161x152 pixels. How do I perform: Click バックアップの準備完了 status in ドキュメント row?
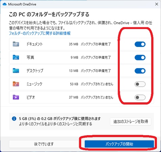(96, 44)
